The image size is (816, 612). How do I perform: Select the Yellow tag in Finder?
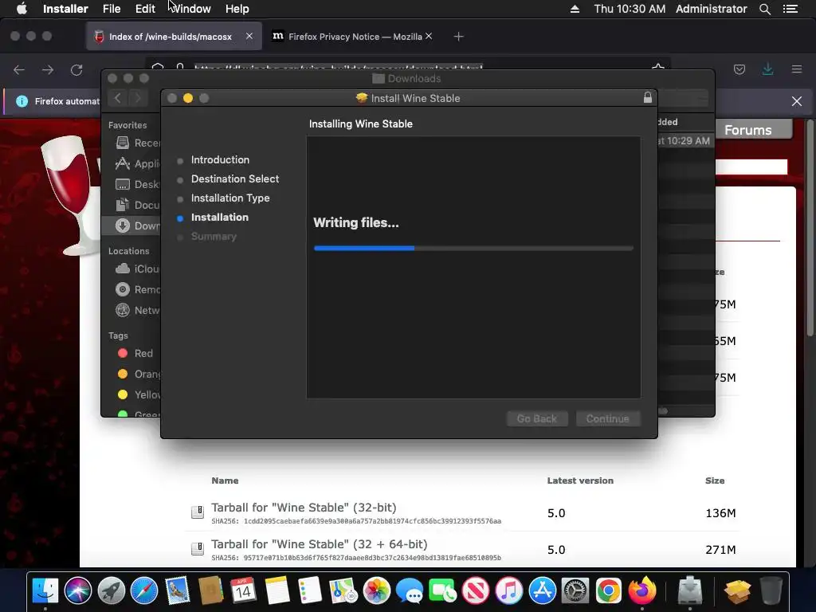tap(139, 394)
